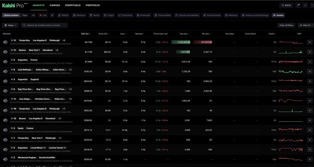This screenshot has height=167, width=314.
Task: Select the Entertainment chip
Action: (x=212, y=15)
